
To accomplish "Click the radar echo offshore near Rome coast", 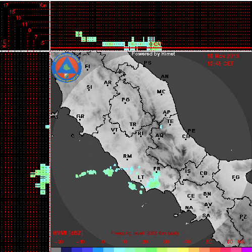I will pyautogui.click(x=108, y=172).
